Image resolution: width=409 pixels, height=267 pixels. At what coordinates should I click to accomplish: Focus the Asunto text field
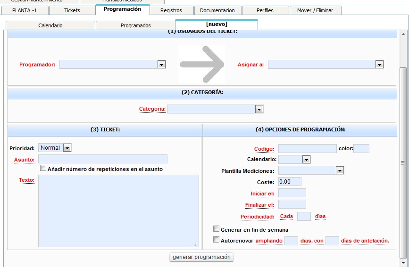[x=103, y=159]
